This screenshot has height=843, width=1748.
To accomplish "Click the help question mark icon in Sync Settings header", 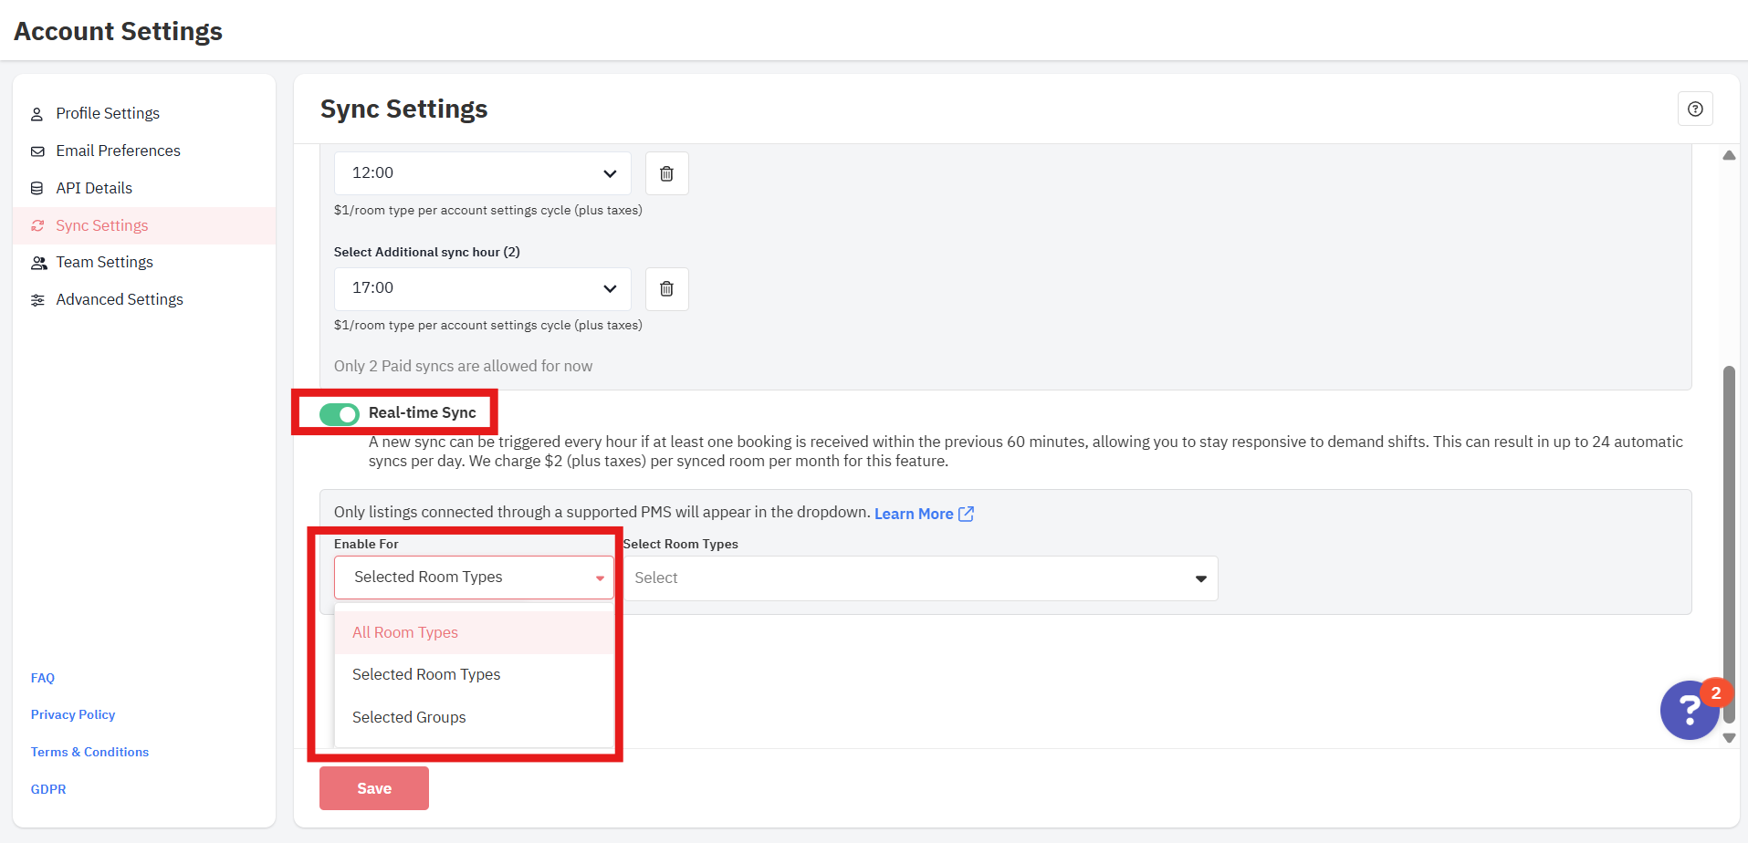I will [x=1695, y=109].
